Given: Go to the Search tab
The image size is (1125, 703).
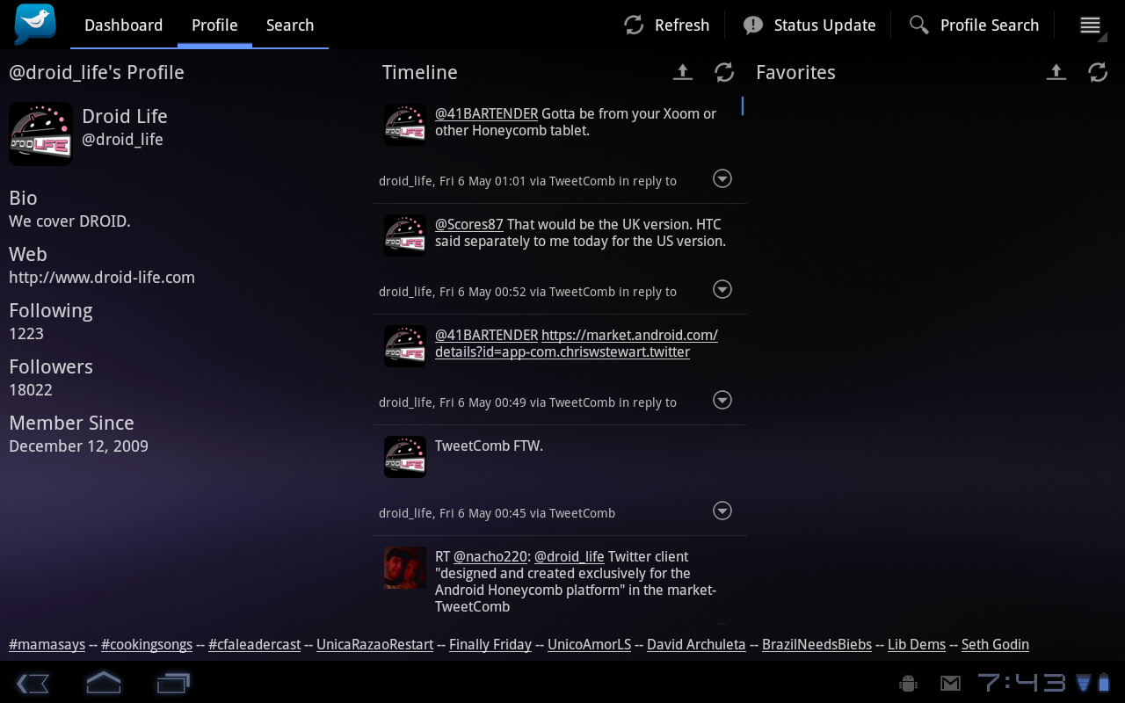Looking at the screenshot, I should (x=290, y=25).
